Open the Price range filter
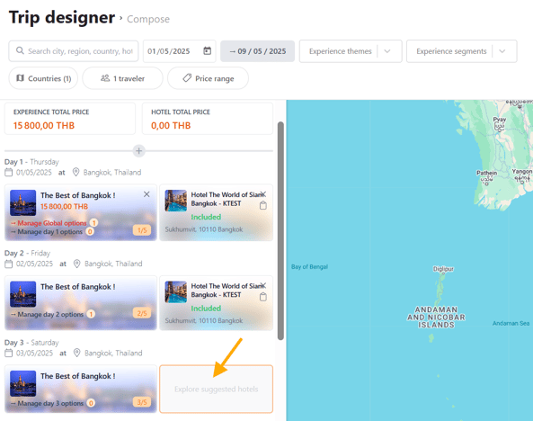Image resolution: width=533 pixels, height=421 pixels. pyautogui.click(x=208, y=78)
